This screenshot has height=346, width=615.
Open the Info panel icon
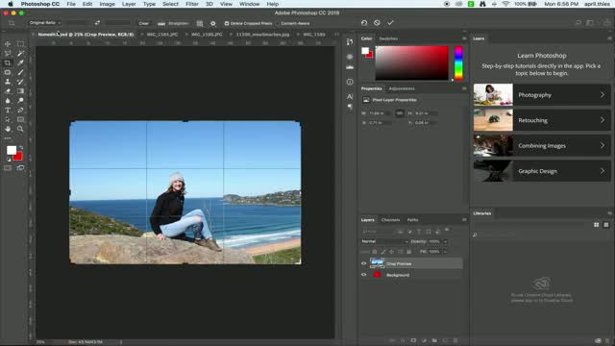[350, 82]
